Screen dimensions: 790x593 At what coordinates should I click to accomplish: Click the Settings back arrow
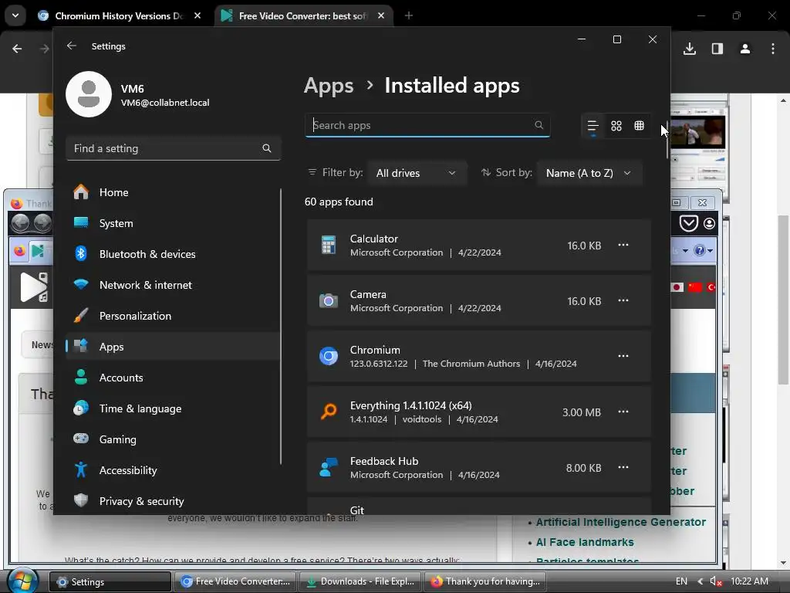(x=72, y=46)
